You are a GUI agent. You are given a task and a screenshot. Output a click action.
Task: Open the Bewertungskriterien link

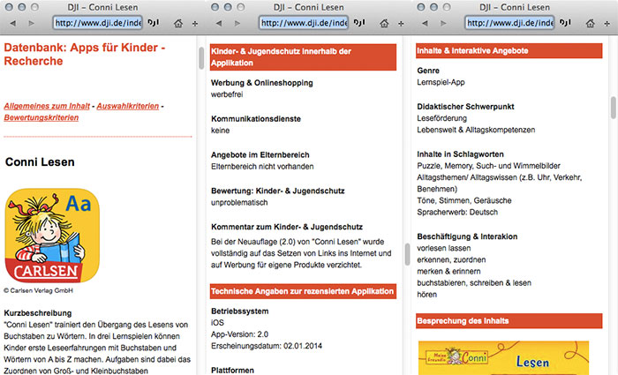[x=41, y=117]
